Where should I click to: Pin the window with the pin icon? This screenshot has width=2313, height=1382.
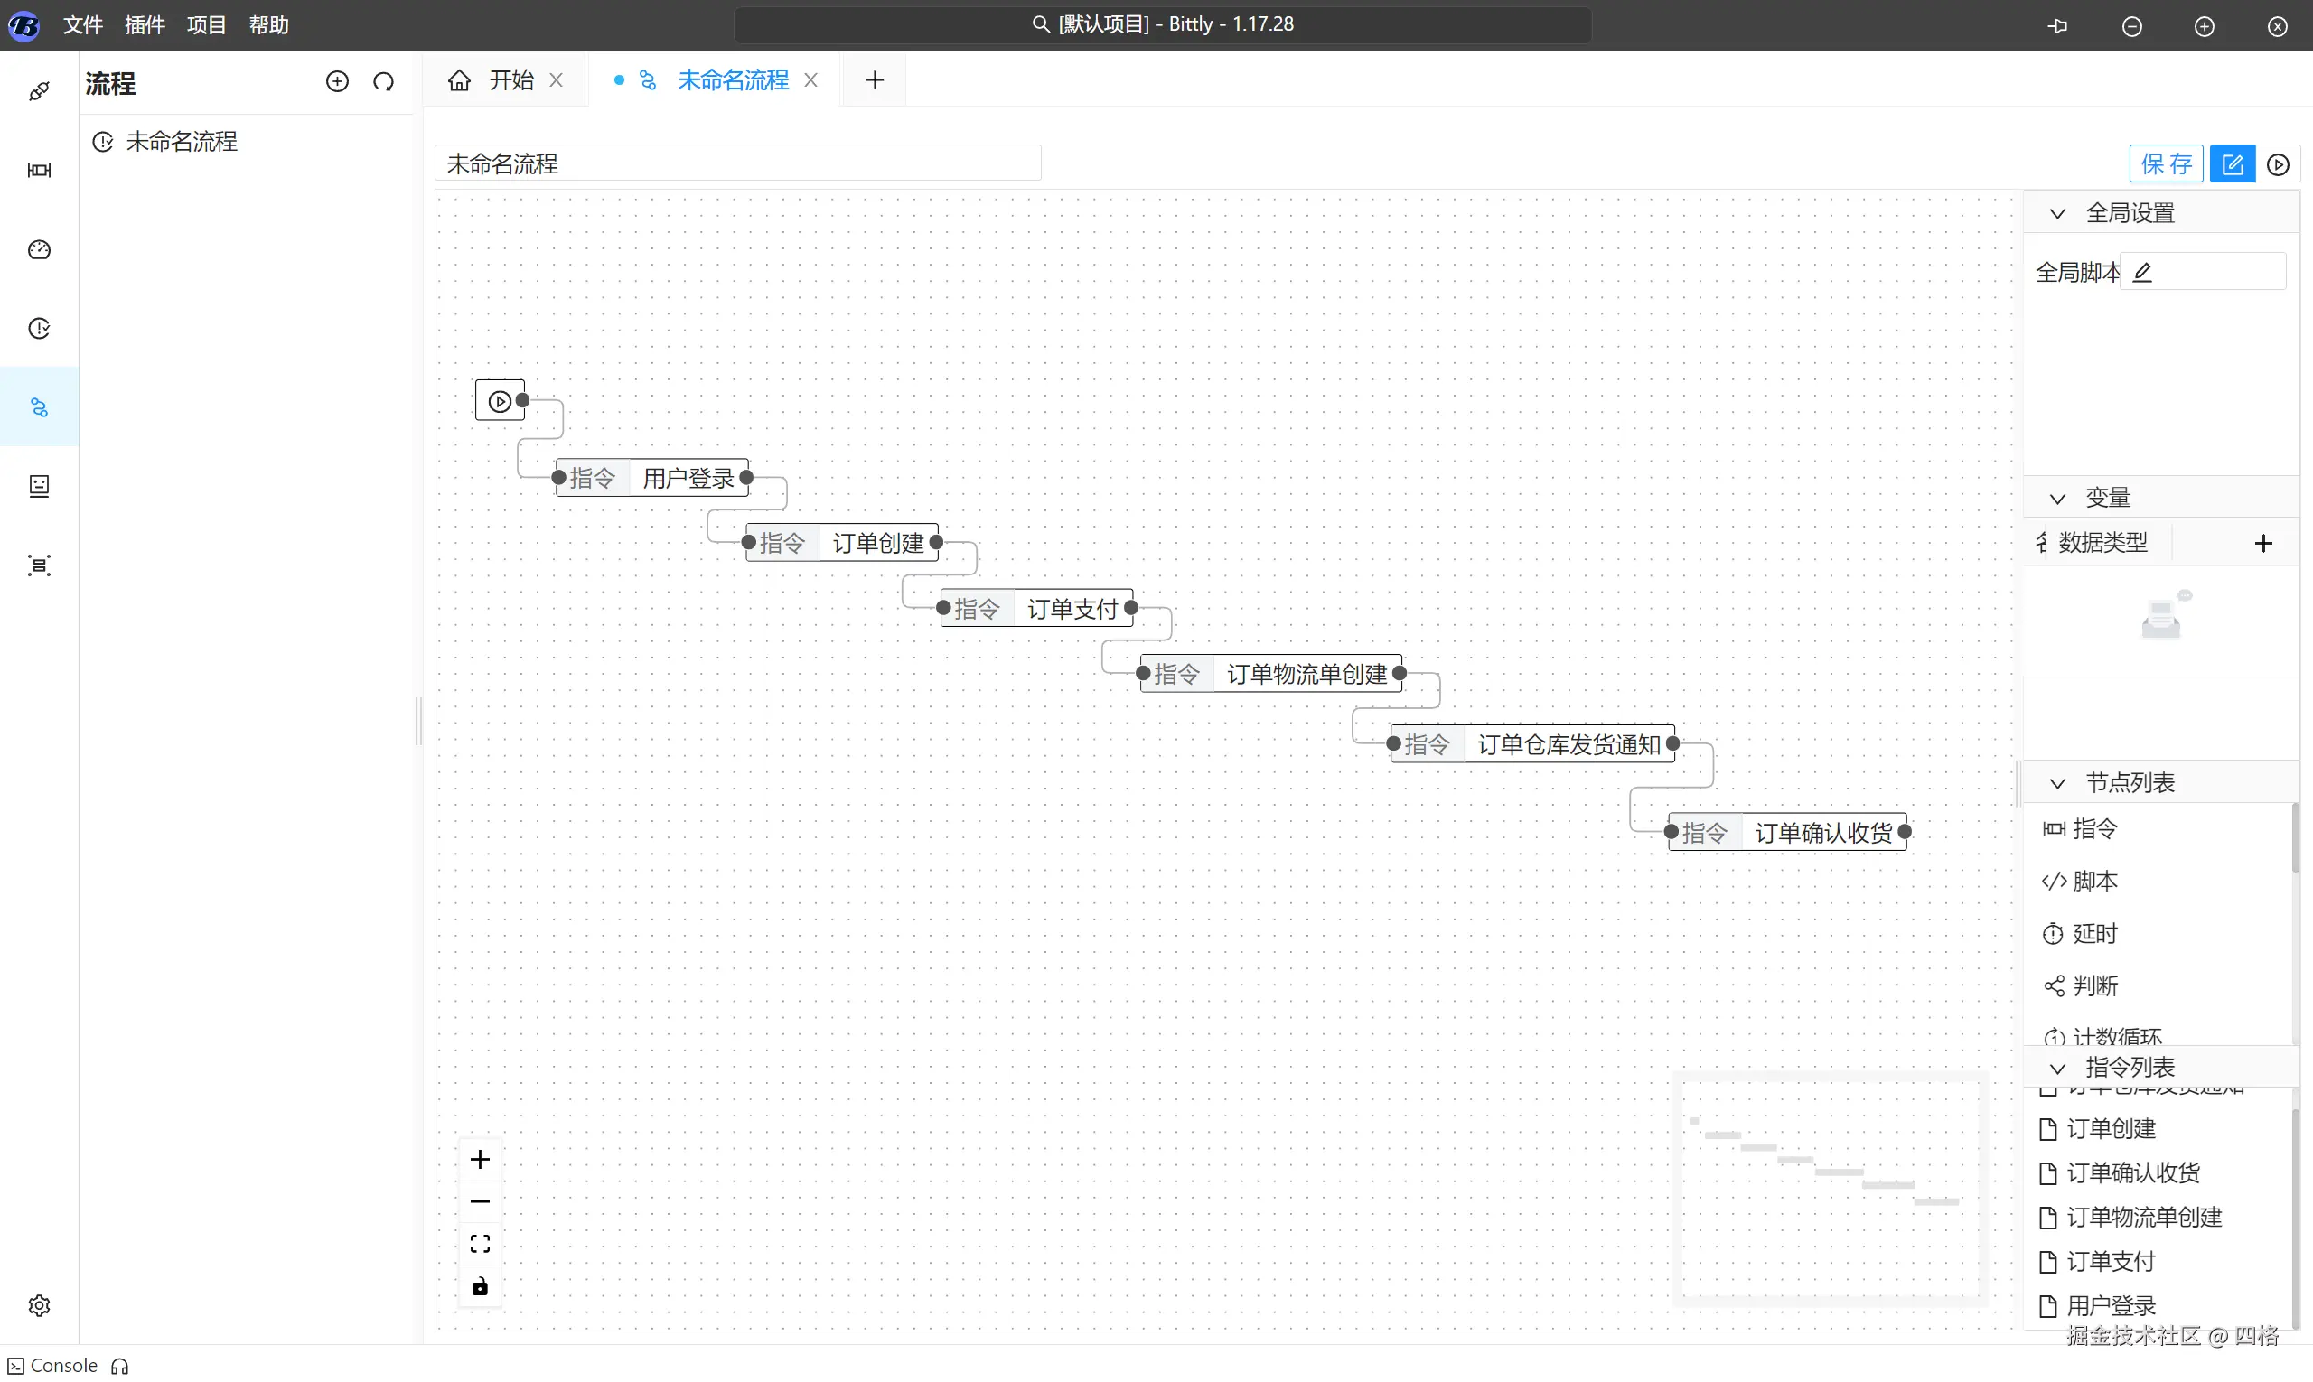2058,26
